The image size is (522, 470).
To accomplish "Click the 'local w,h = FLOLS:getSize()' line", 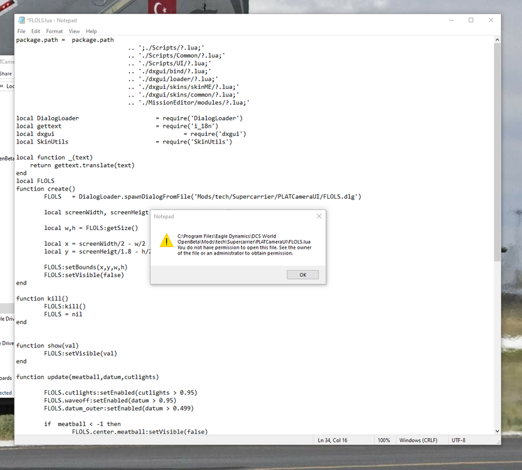I will [x=91, y=228].
